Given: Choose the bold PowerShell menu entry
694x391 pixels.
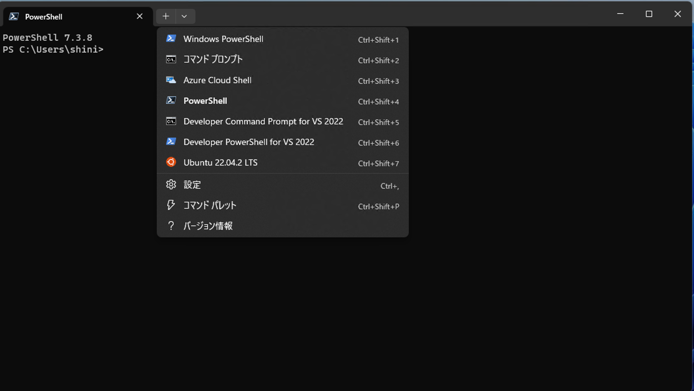Looking at the screenshot, I should [283, 101].
